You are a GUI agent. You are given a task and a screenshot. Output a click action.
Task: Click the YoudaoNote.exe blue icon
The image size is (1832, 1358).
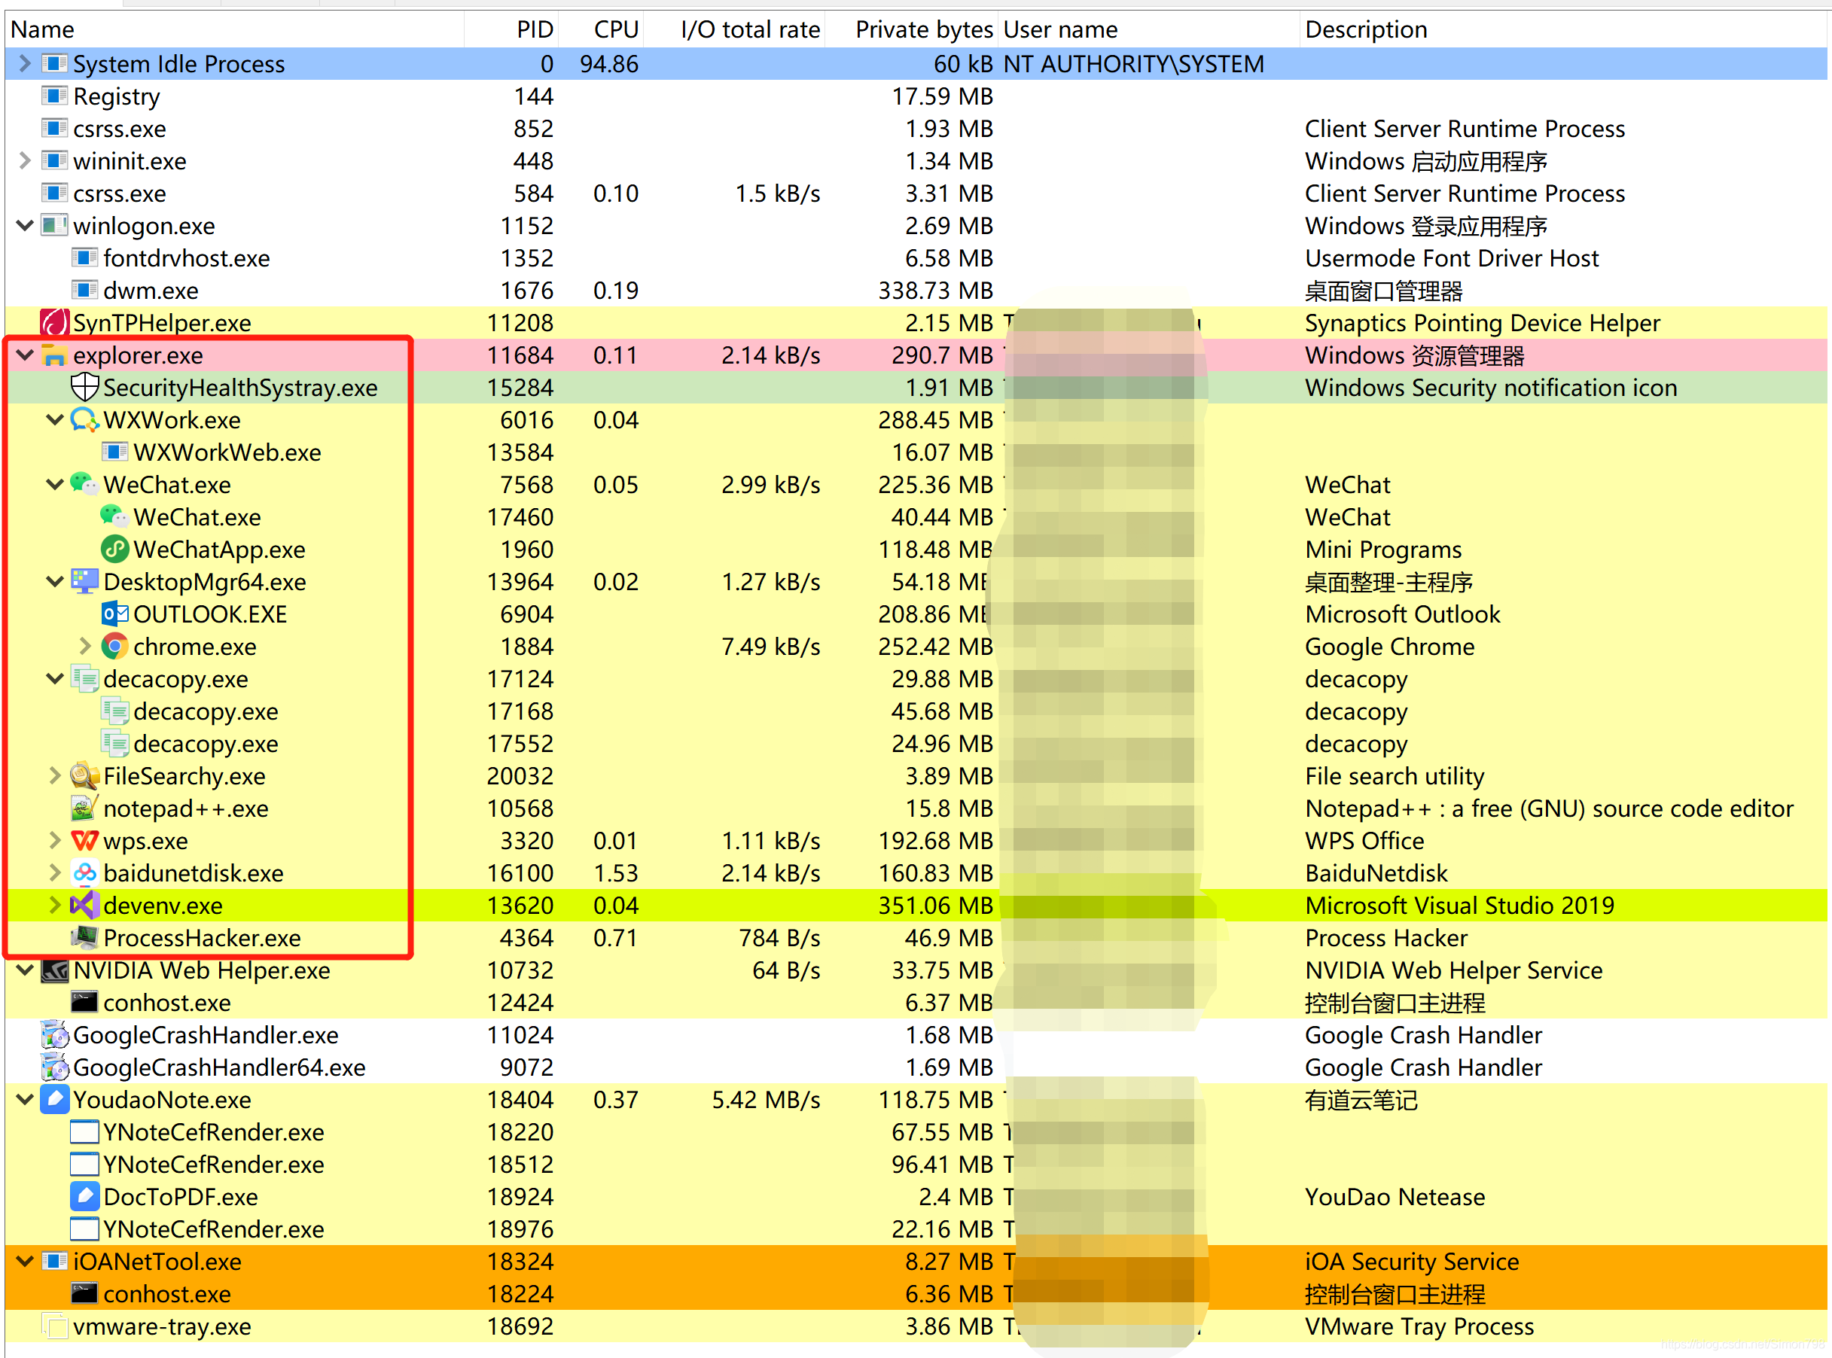click(x=54, y=1100)
